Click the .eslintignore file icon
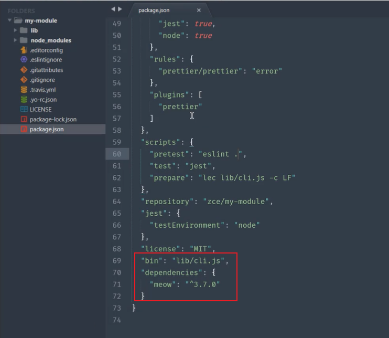The height and width of the screenshot is (338, 389). (24, 60)
